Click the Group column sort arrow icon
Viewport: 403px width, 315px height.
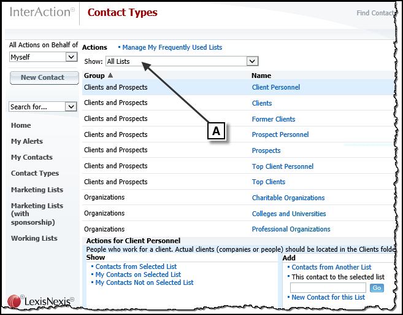110,76
